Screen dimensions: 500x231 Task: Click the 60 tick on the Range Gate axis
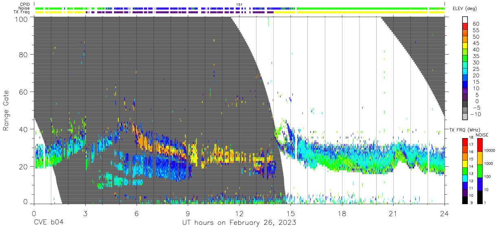tap(23, 92)
